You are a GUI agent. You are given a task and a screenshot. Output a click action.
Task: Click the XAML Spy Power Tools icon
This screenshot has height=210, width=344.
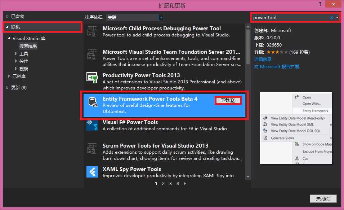coord(92,172)
